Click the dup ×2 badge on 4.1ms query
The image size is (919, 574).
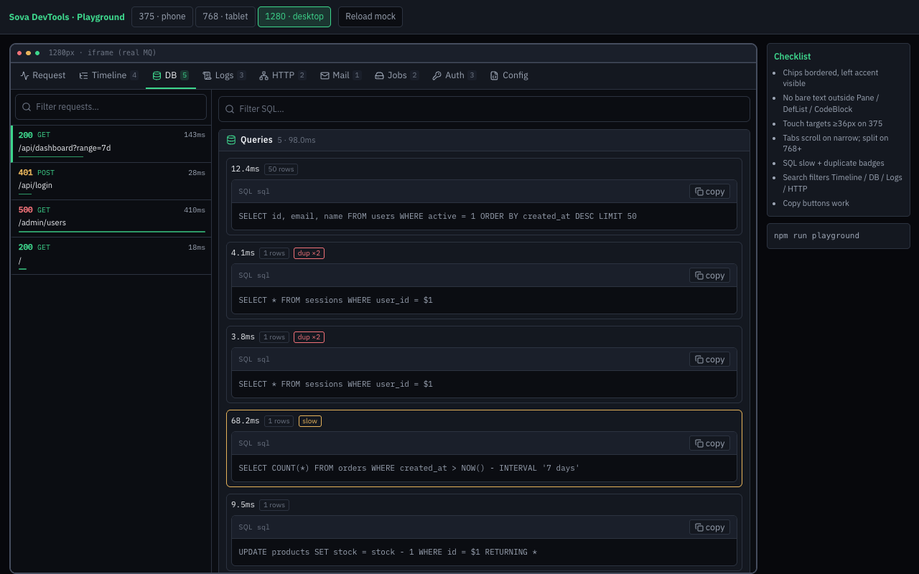click(x=309, y=253)
